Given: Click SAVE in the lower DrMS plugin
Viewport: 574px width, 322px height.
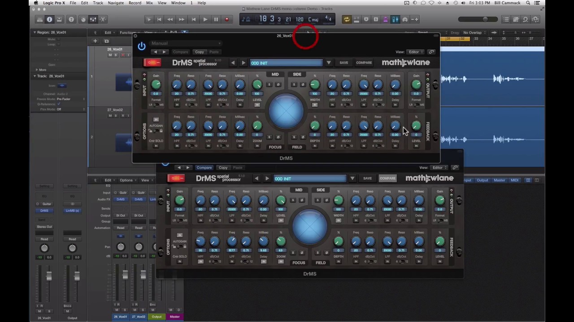Looking at the screenshot, I should pyautogui.click(x=367, y=179).
